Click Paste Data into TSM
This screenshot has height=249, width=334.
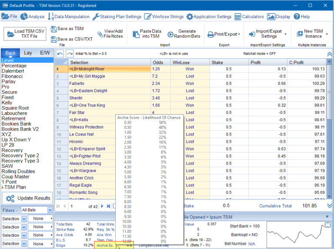147,34
